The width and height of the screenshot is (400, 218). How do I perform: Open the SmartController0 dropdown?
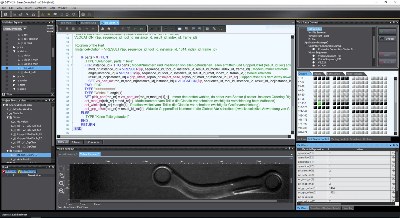25,29
